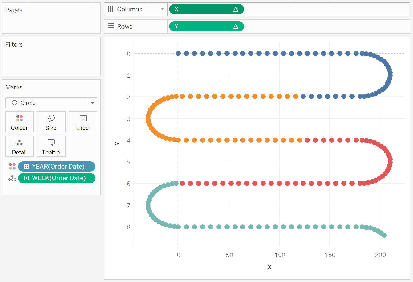Click the Label marks card button
413x282 pixels.
pos(83,122)
